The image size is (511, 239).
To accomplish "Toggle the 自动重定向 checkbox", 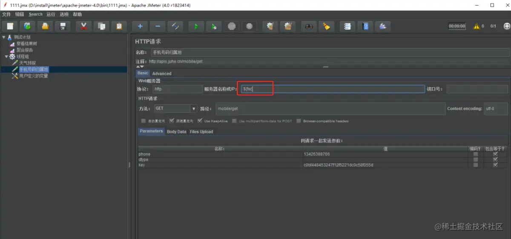I will click(x=144, y=121).
